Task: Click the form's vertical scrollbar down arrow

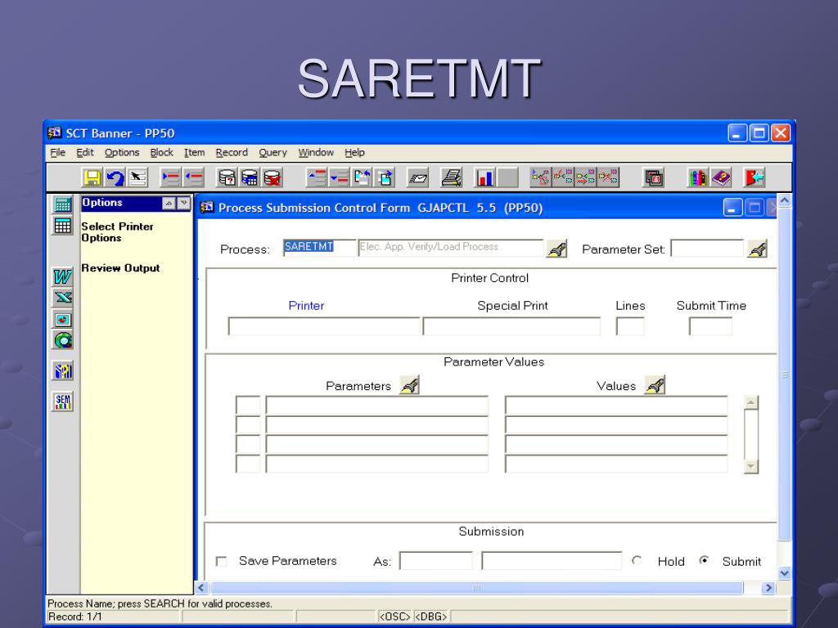Action: coord(785,573)
